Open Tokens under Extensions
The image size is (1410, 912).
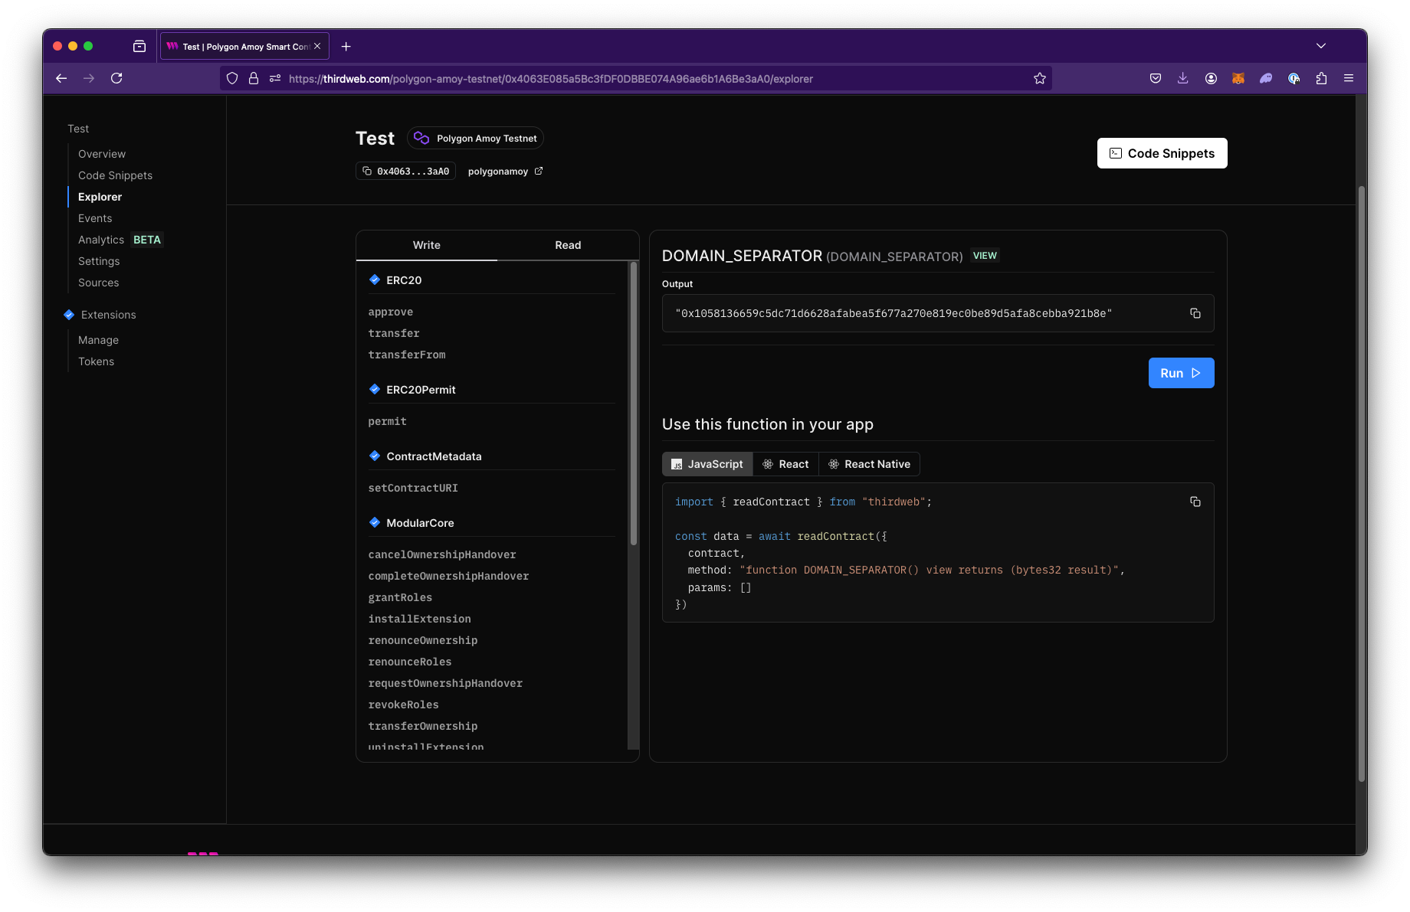(x=96, y=361)
